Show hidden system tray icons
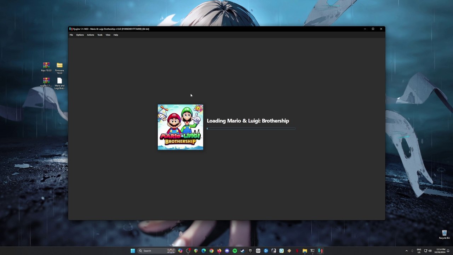This screenshot has width=453, height=255. tap(406, 251)
